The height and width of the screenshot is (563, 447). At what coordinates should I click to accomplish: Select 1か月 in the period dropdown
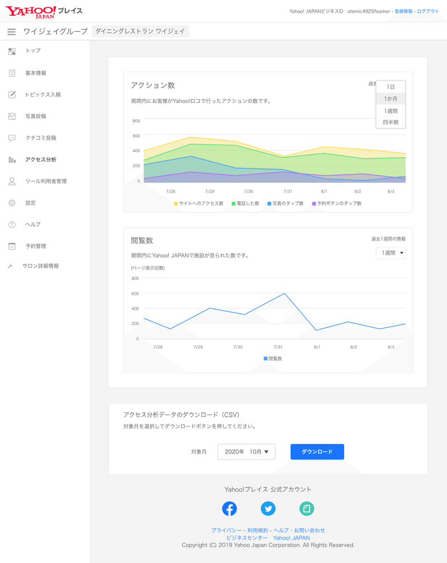391,98
